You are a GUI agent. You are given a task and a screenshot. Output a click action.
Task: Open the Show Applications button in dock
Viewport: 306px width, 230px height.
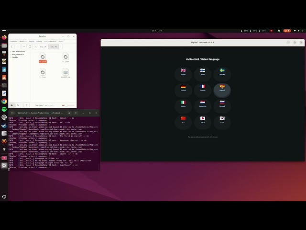pos(4,196)
